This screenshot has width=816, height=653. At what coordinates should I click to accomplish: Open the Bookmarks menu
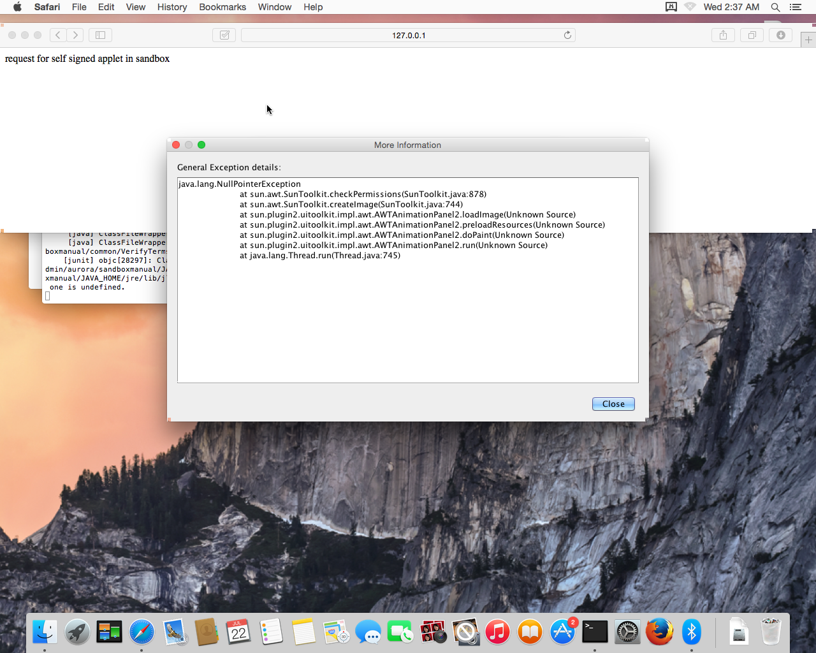click(222, 7)
